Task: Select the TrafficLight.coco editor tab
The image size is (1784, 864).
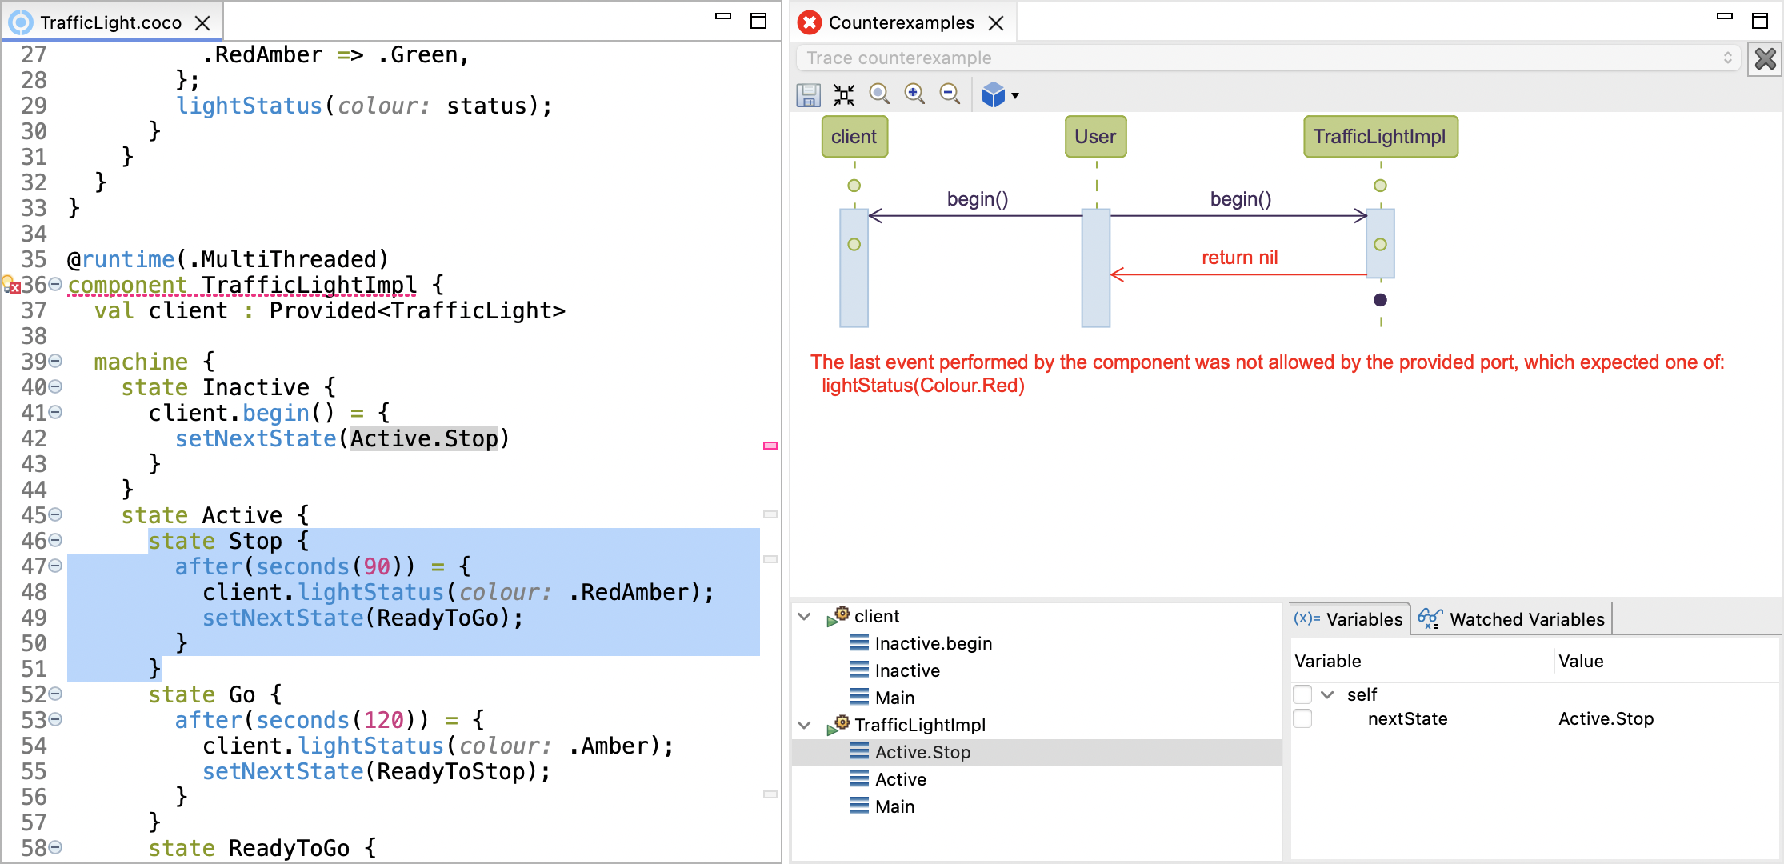Action: tap(111, 22)
